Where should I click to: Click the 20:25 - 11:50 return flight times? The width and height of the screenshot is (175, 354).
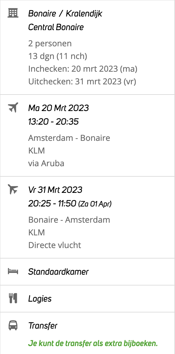click(x=70, y=204)
